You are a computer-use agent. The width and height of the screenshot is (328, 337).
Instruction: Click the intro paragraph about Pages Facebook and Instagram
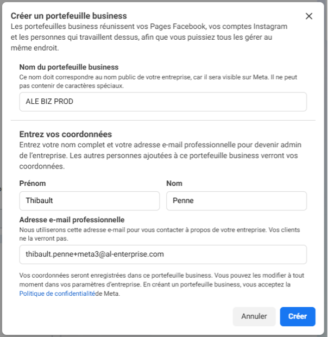[149, 37]
